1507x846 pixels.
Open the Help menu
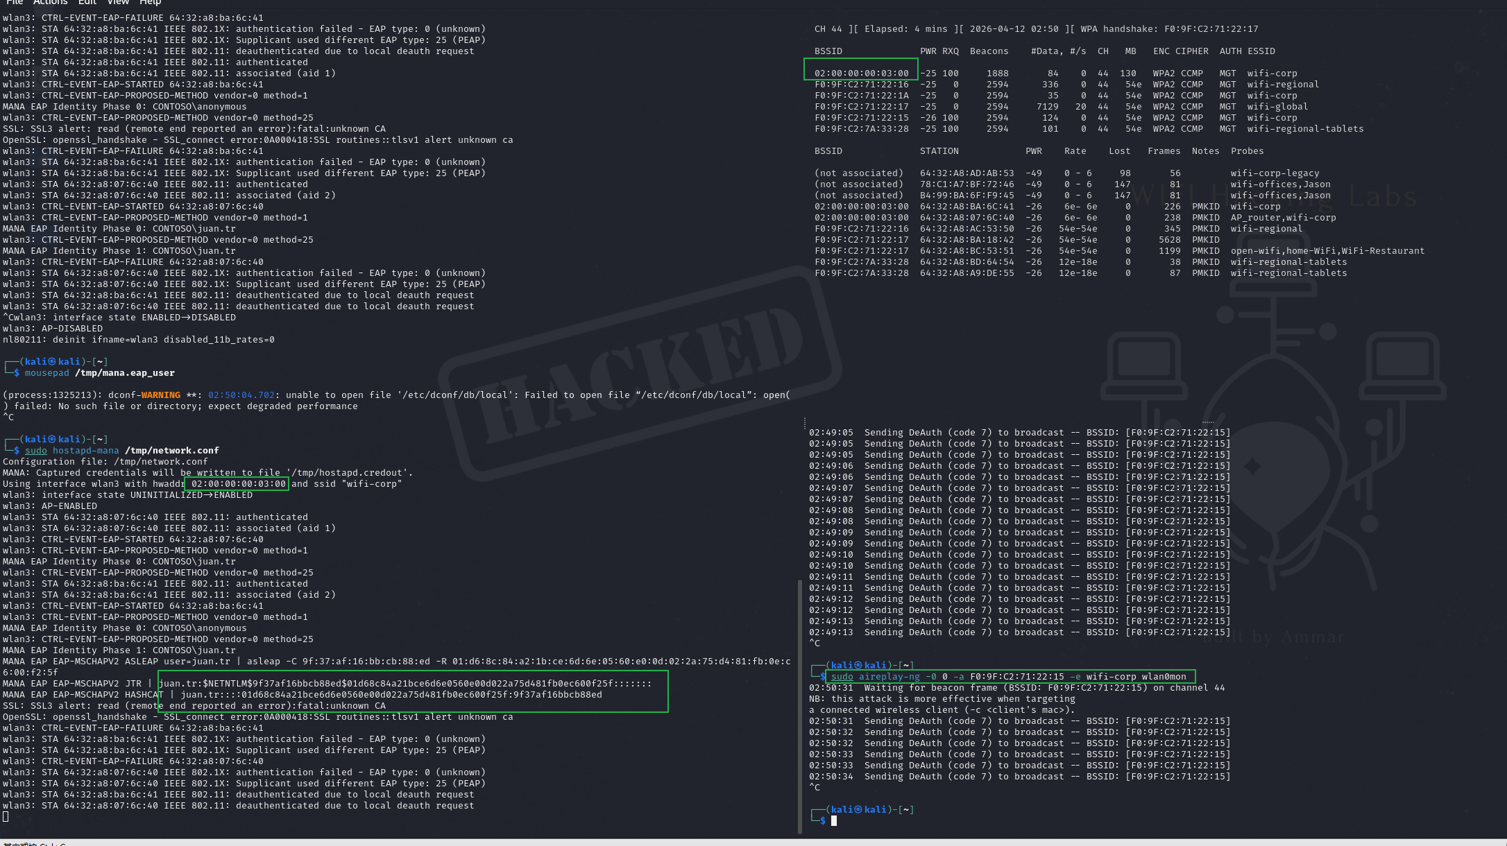(151, 3)
